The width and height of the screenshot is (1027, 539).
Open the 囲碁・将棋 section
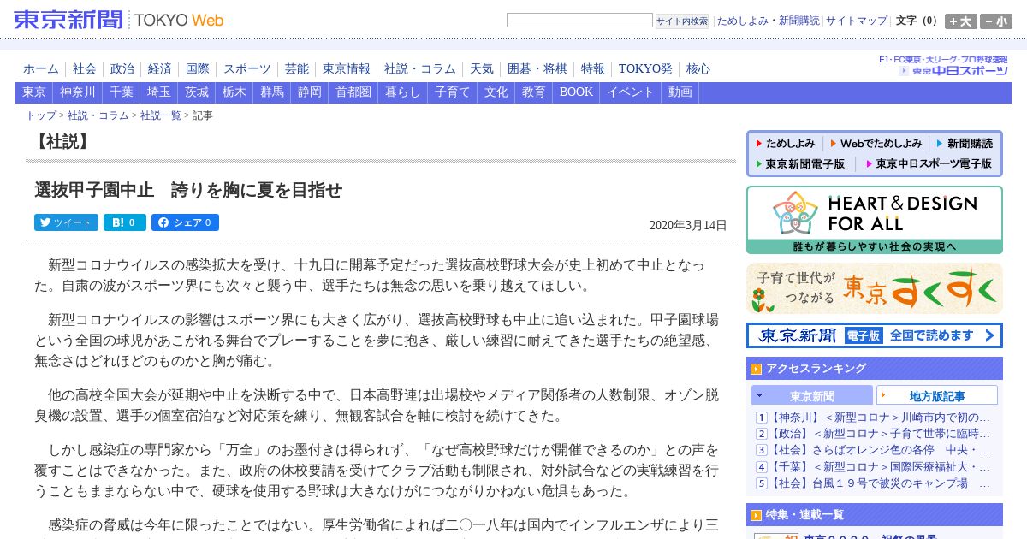(x=537, y=69)
